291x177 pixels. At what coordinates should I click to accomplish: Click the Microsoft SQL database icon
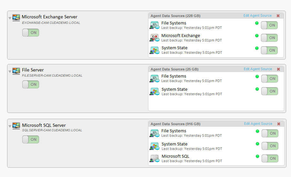coord(155,158)
